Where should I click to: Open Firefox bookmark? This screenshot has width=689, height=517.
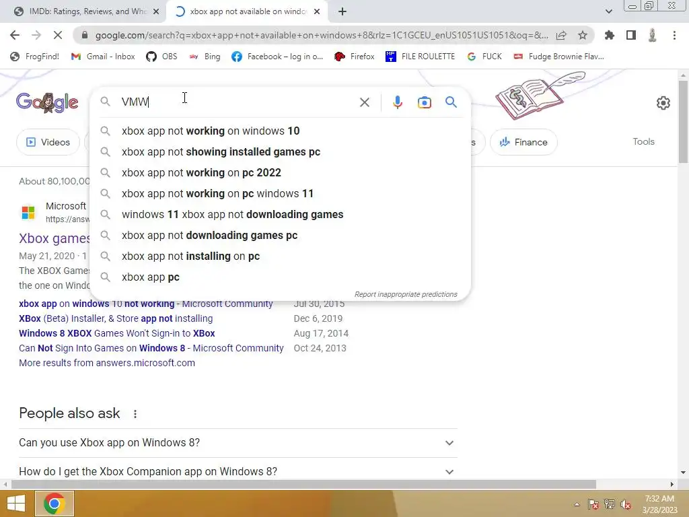tap(355, 57)
